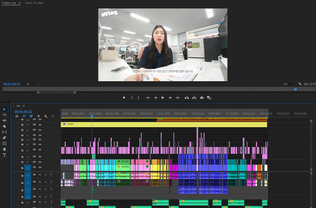Open the Fit zoom level dropdown
Image resolution: width=316 pixels, height=208 pixels.
coord(32,84)
